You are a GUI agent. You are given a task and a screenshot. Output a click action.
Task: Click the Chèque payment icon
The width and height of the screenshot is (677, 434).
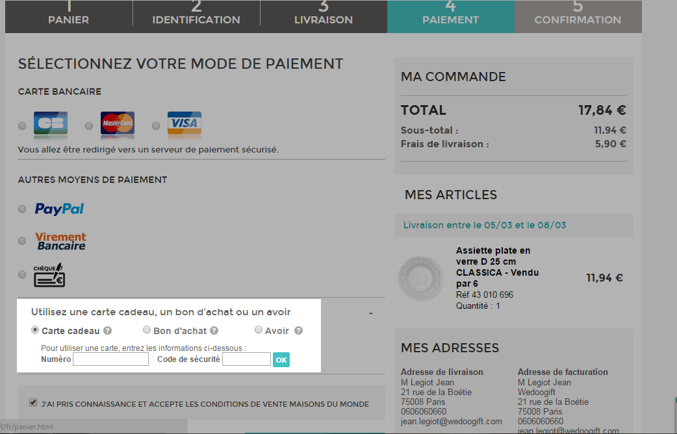pyautogui.click(x=49, y=274)
